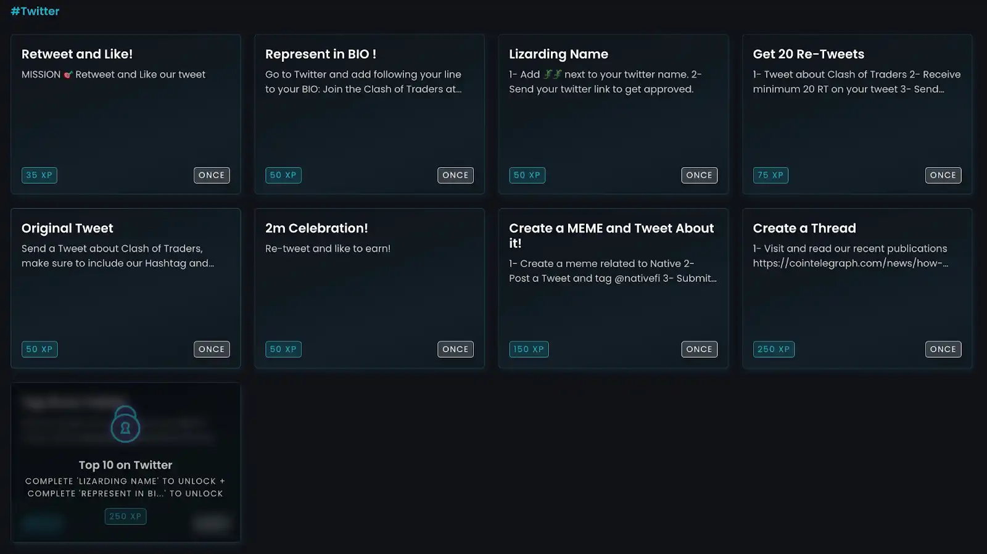
Task: Click the padlock icon on locked card
Action: (125, 424)
